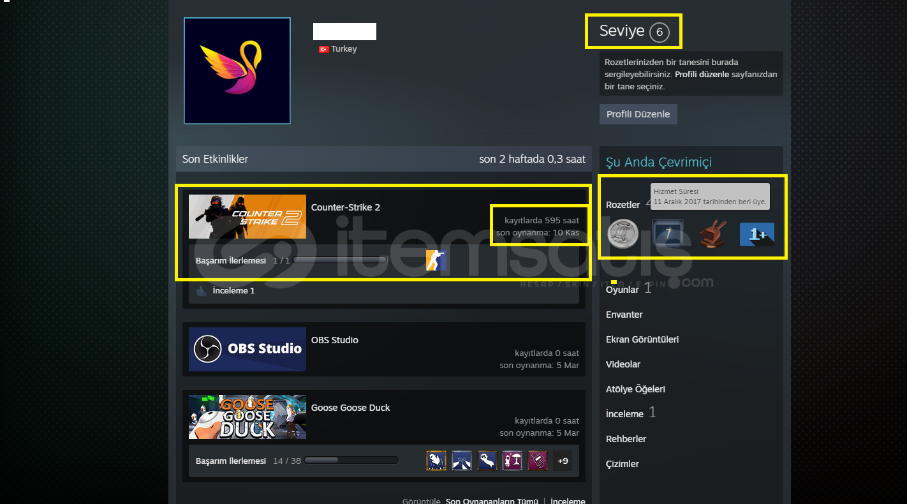Screen dimensions: 907x504
Task: Go to Ekran Görüntüleri
Action: point(642,339)
